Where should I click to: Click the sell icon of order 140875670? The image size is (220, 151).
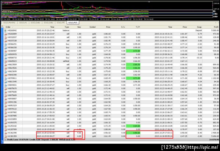(5, 89)
